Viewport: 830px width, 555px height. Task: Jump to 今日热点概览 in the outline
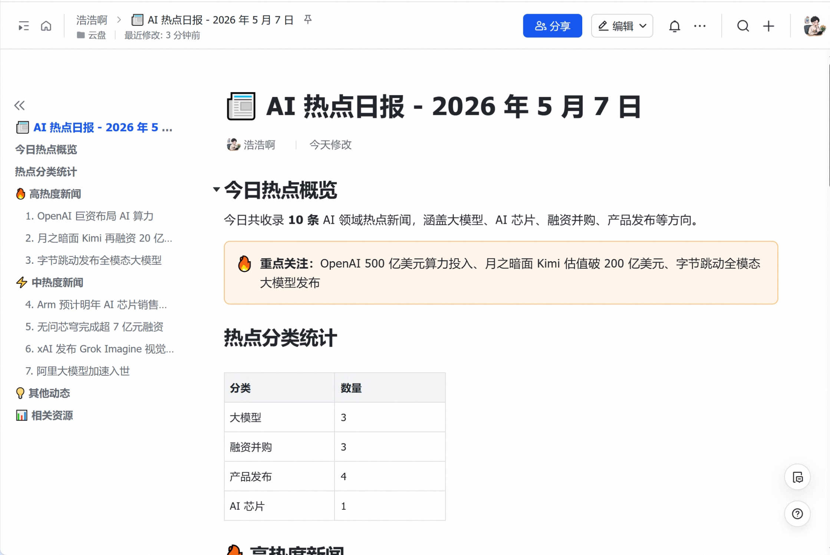tap(46, 150)
